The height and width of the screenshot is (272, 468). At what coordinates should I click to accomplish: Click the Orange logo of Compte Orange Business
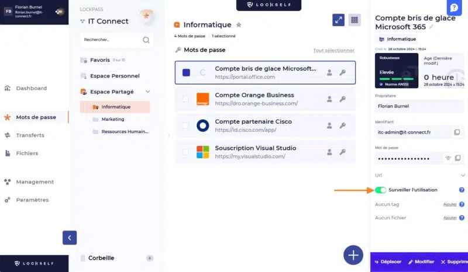202,99
